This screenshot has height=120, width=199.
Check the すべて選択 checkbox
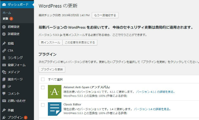(43, 79)
